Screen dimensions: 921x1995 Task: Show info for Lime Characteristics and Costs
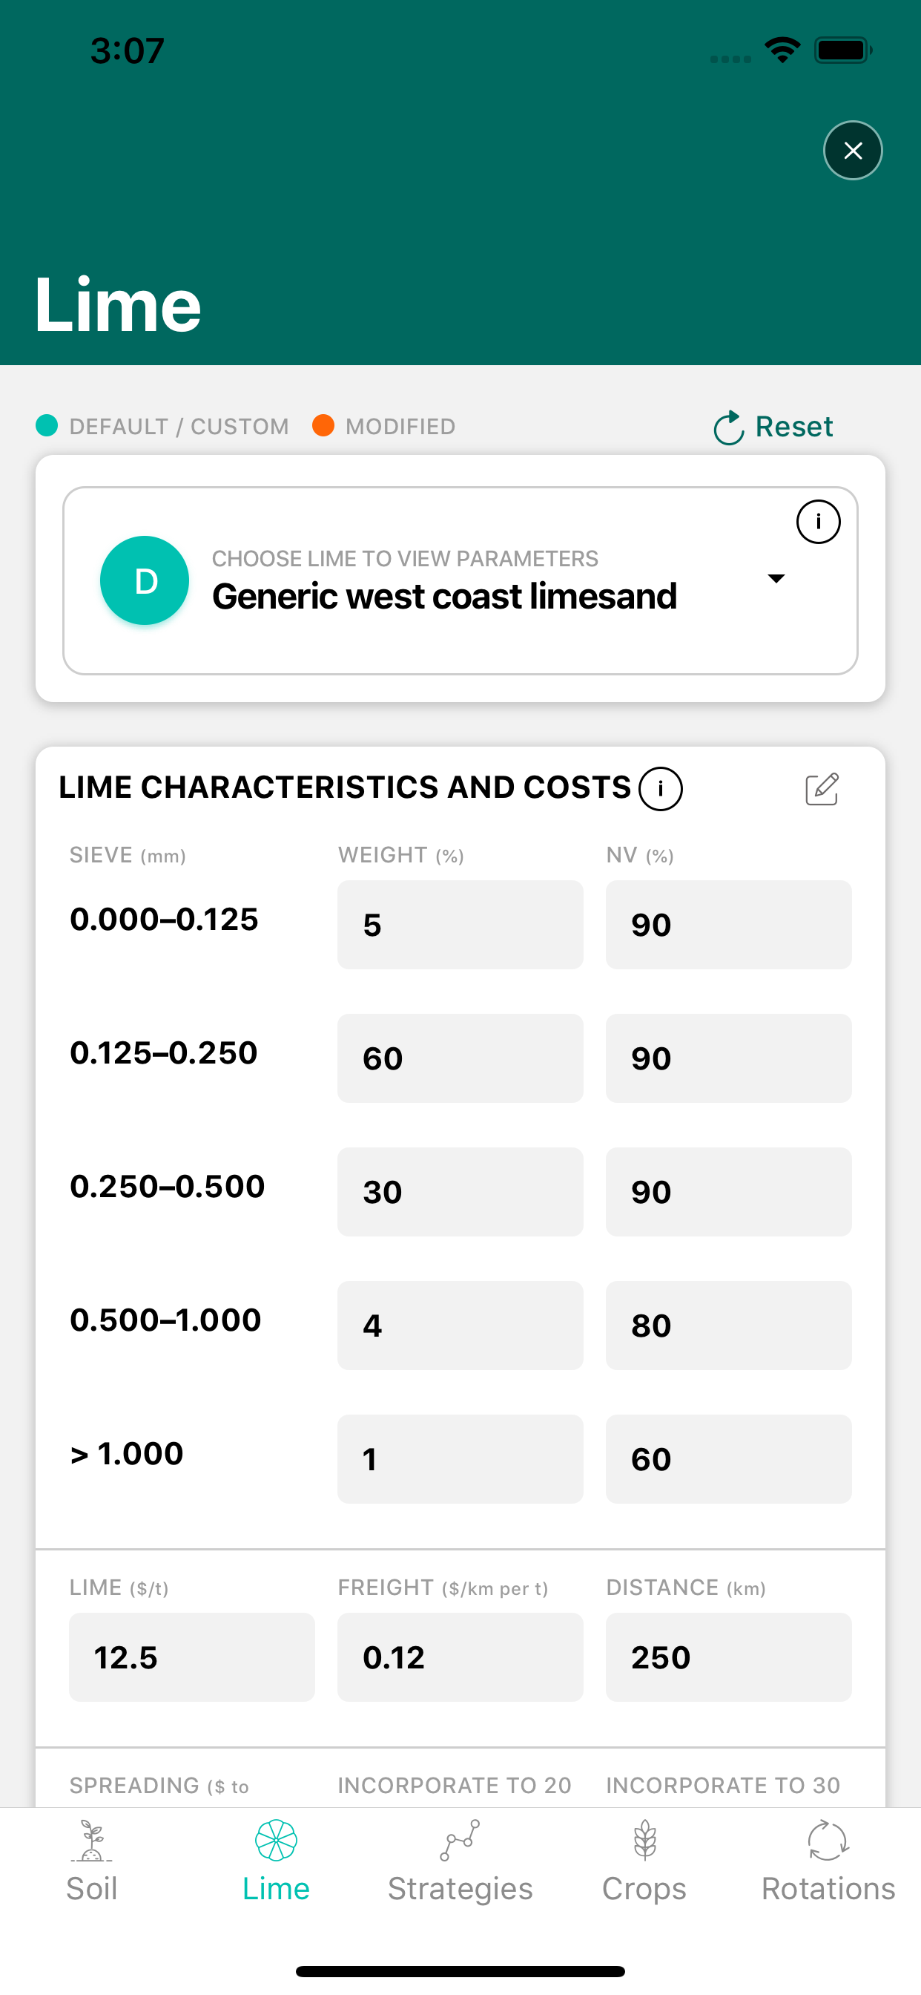click(x=660, y=788)
